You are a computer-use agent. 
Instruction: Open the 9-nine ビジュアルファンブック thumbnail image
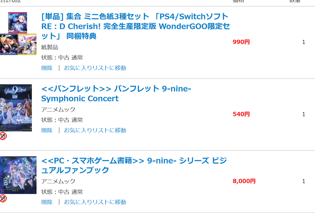pyautogui.click(x=18, y=175)
